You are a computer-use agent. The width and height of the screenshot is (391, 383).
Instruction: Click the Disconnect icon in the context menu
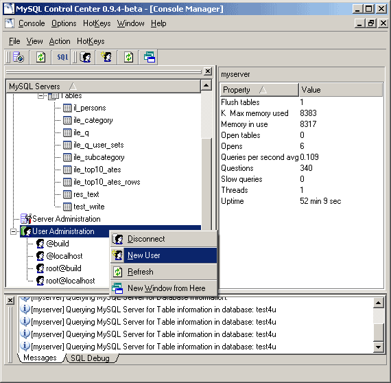pos(117,239)
